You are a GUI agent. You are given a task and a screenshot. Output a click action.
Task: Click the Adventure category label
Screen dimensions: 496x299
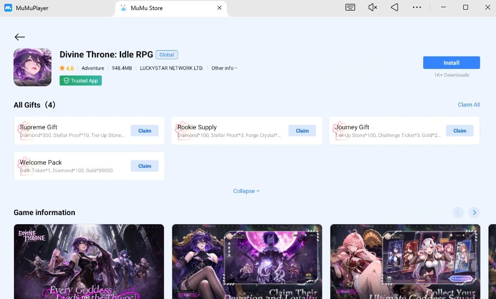pyautogui.click(x=93, y=68)
